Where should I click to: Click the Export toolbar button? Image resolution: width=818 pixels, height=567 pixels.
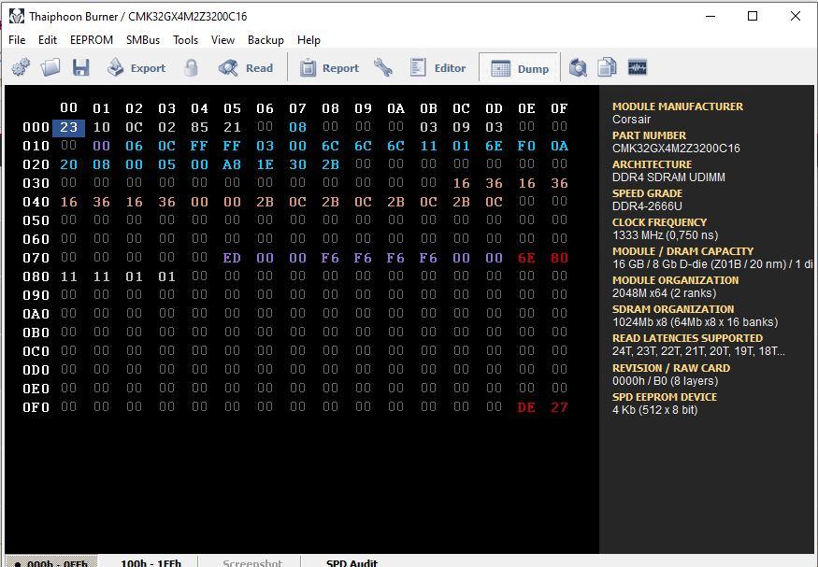click(x=136, y=68)
